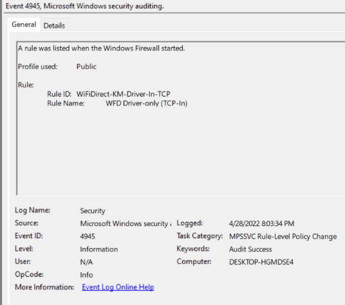The height and width of the screenshot is (305, 345).
Task: Select the General tab
Action: [24, 24]
